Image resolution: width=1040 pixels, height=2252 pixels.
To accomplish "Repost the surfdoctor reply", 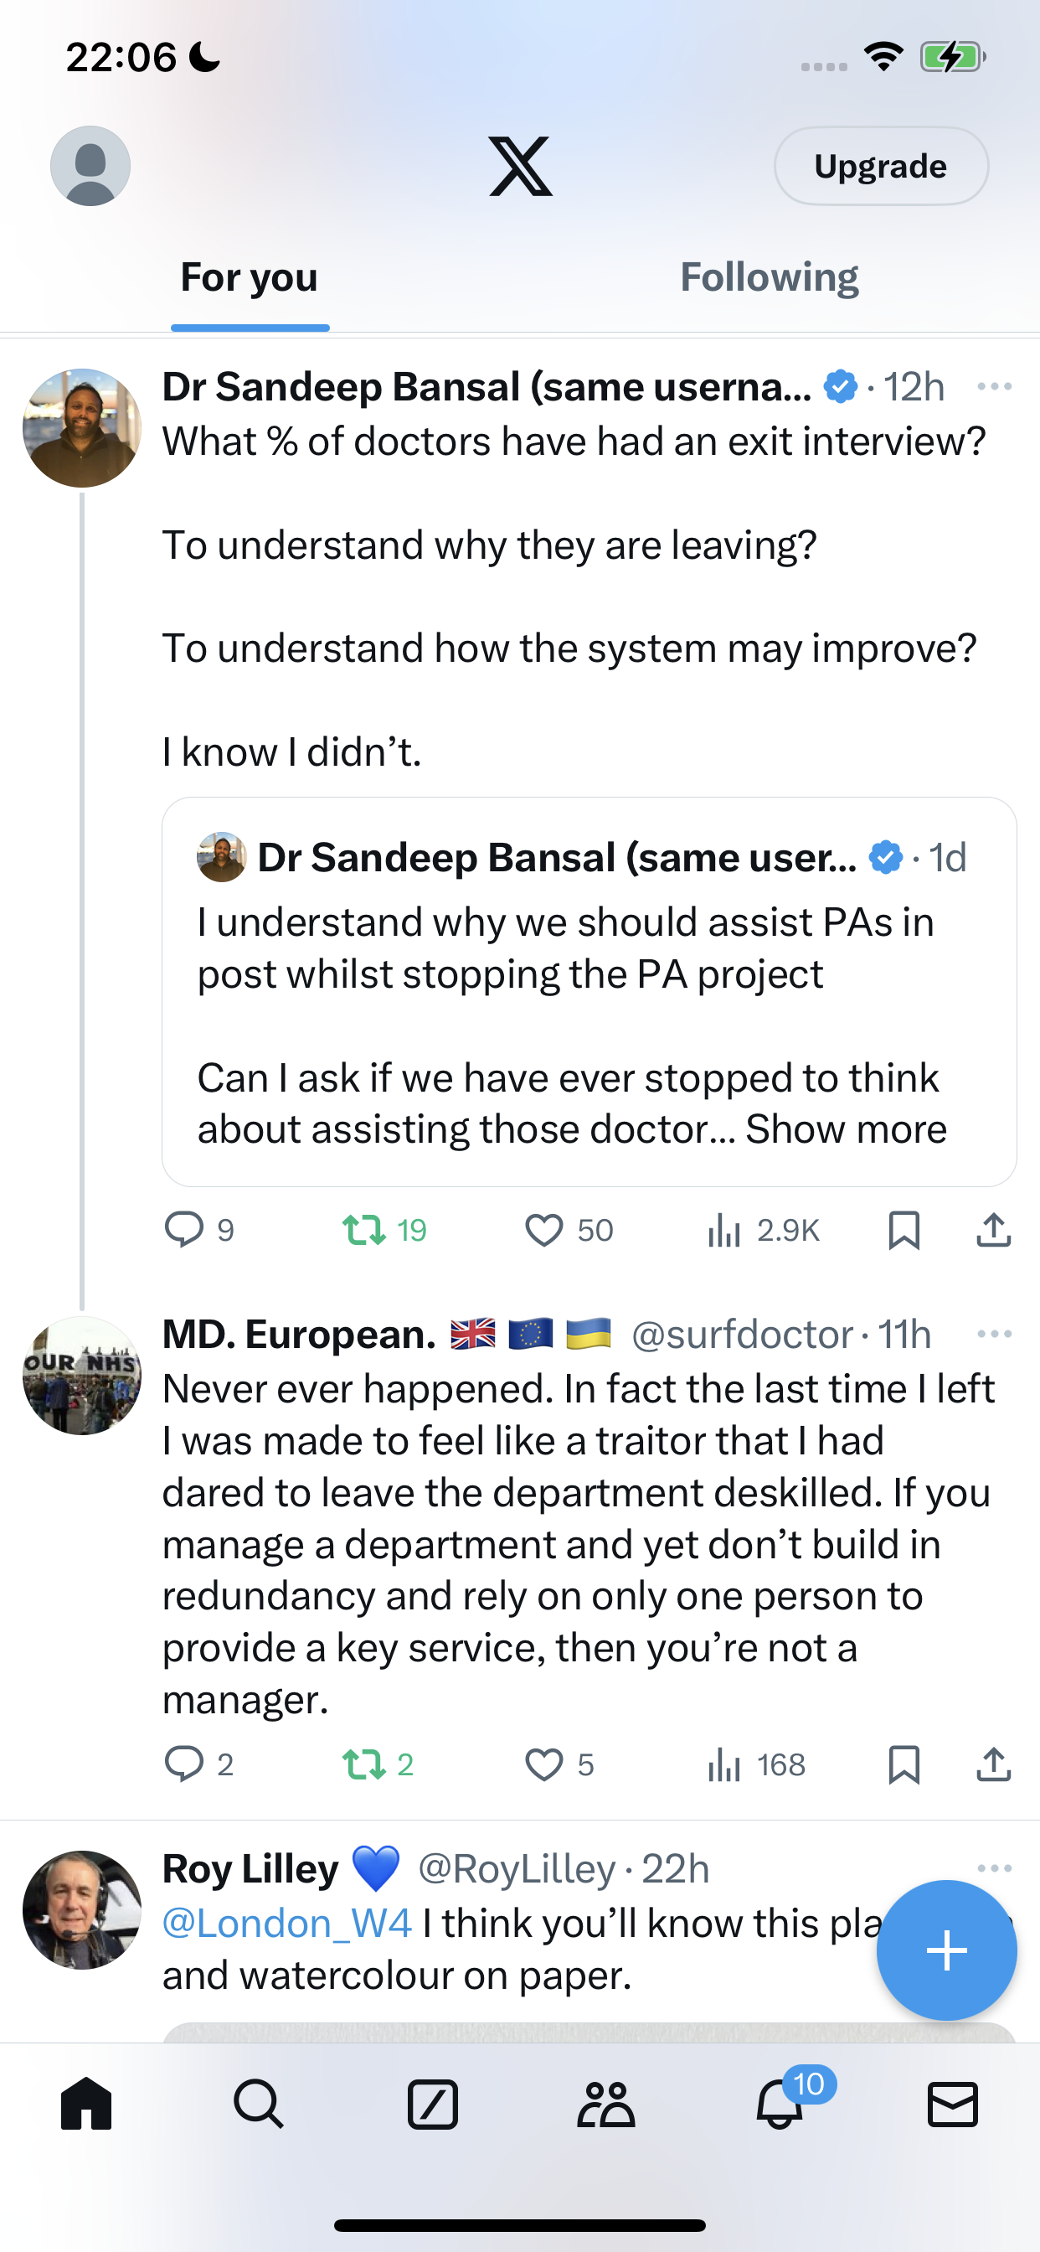I will pyautogui.click(x=378, y=1765).
